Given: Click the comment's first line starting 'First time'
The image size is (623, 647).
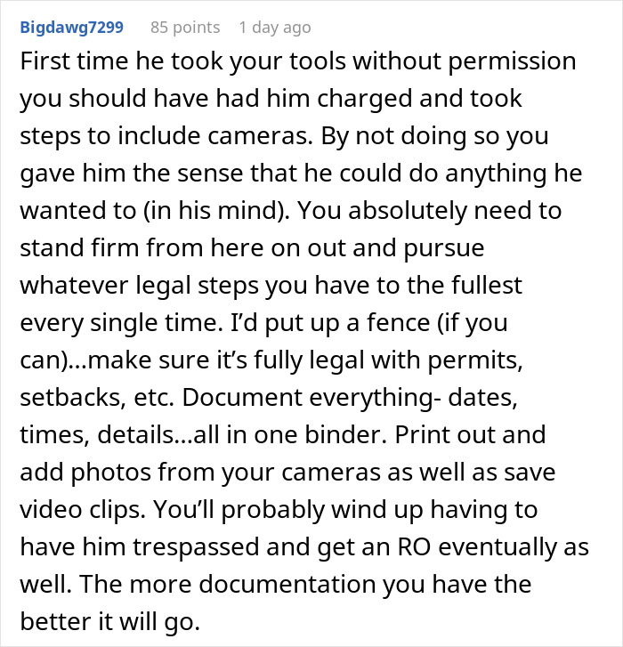Looking at the screenshot, I should [298, 61].
